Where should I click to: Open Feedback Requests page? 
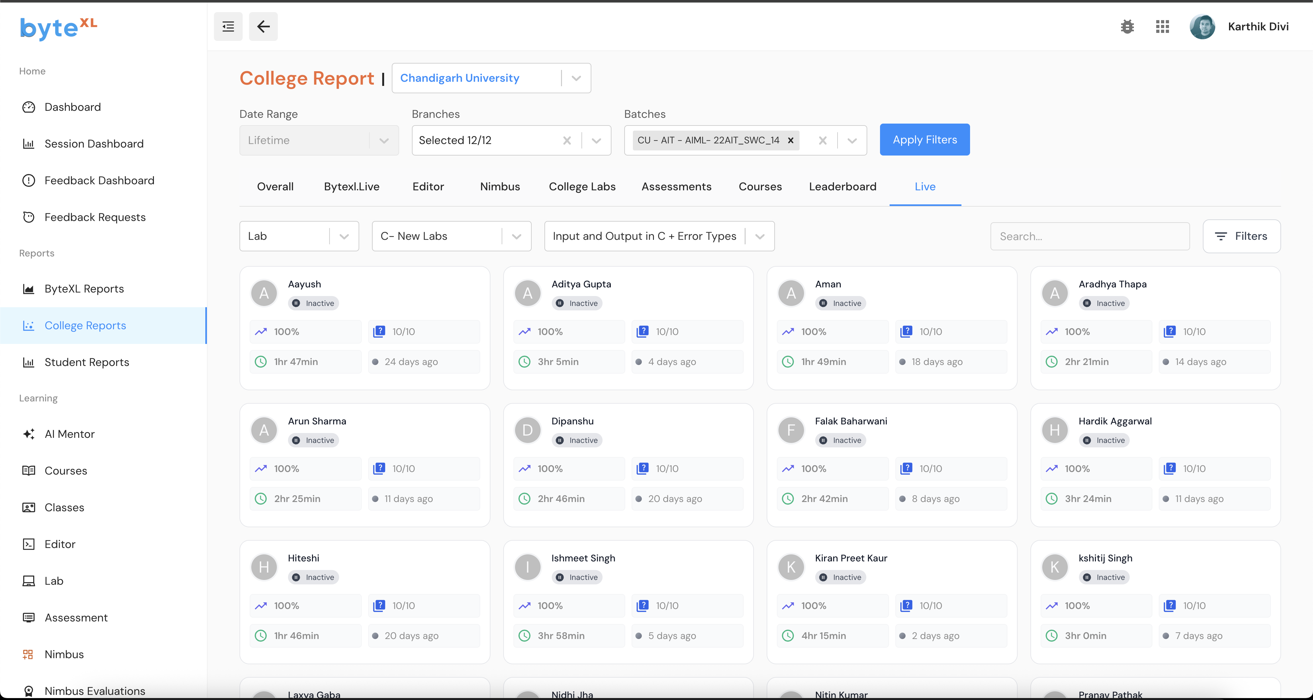(95, 217)
